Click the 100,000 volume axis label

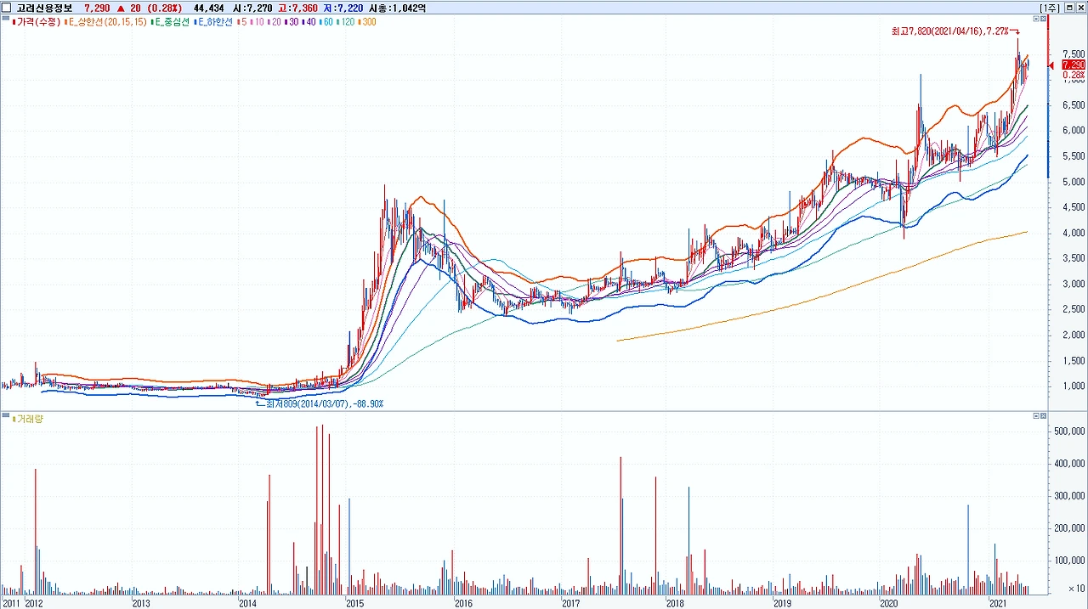(x=1070, y=561)
